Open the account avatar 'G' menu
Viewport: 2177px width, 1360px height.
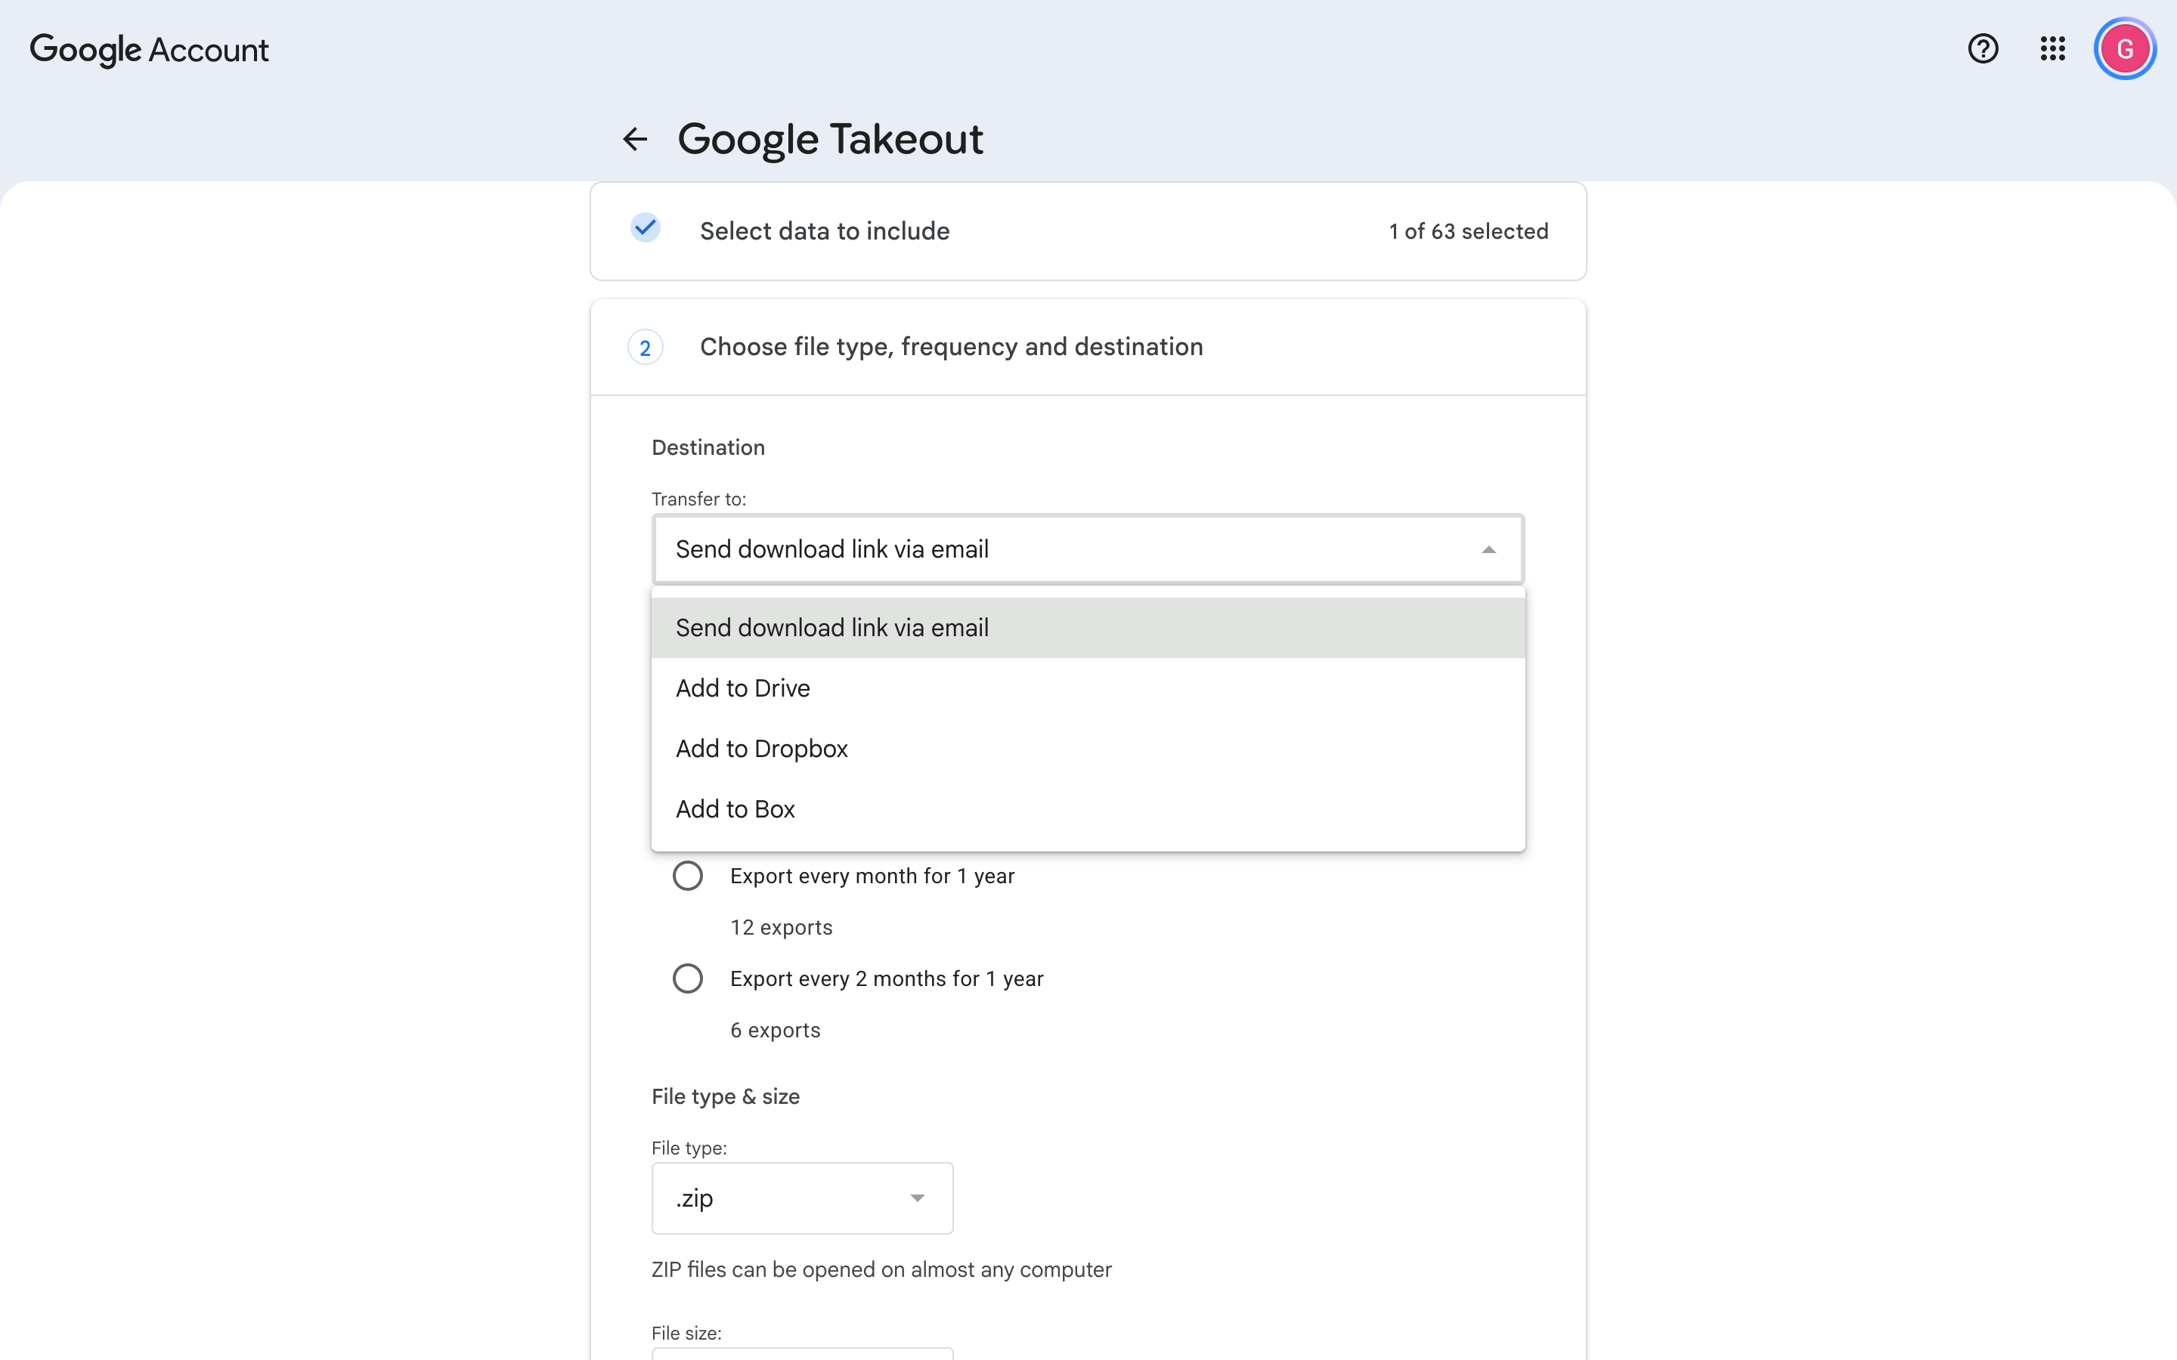(x=2125, y=48)
